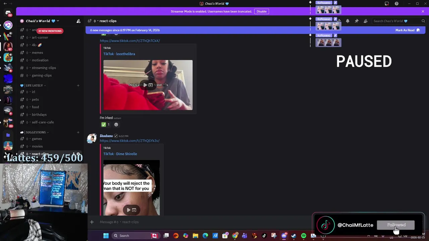429x241 pixels.
Task: Focus Search Chaii's World field
Action: (x=398, y=21)
